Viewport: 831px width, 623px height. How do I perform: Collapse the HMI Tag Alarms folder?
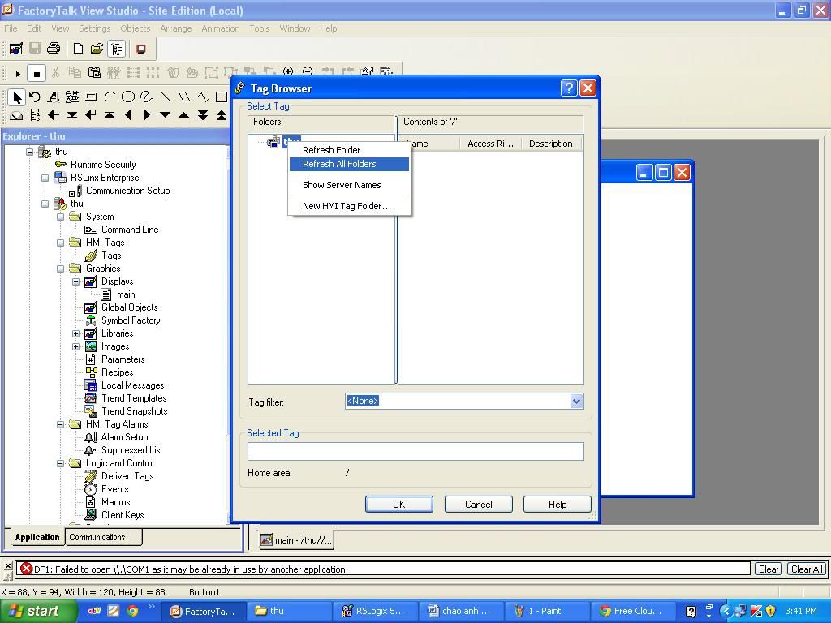[60, 424]
